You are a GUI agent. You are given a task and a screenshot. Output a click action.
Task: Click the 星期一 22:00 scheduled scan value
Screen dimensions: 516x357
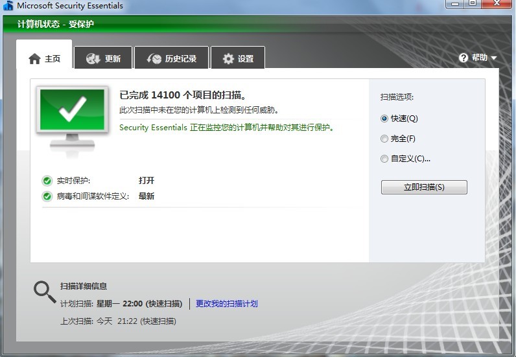point(139,303)
